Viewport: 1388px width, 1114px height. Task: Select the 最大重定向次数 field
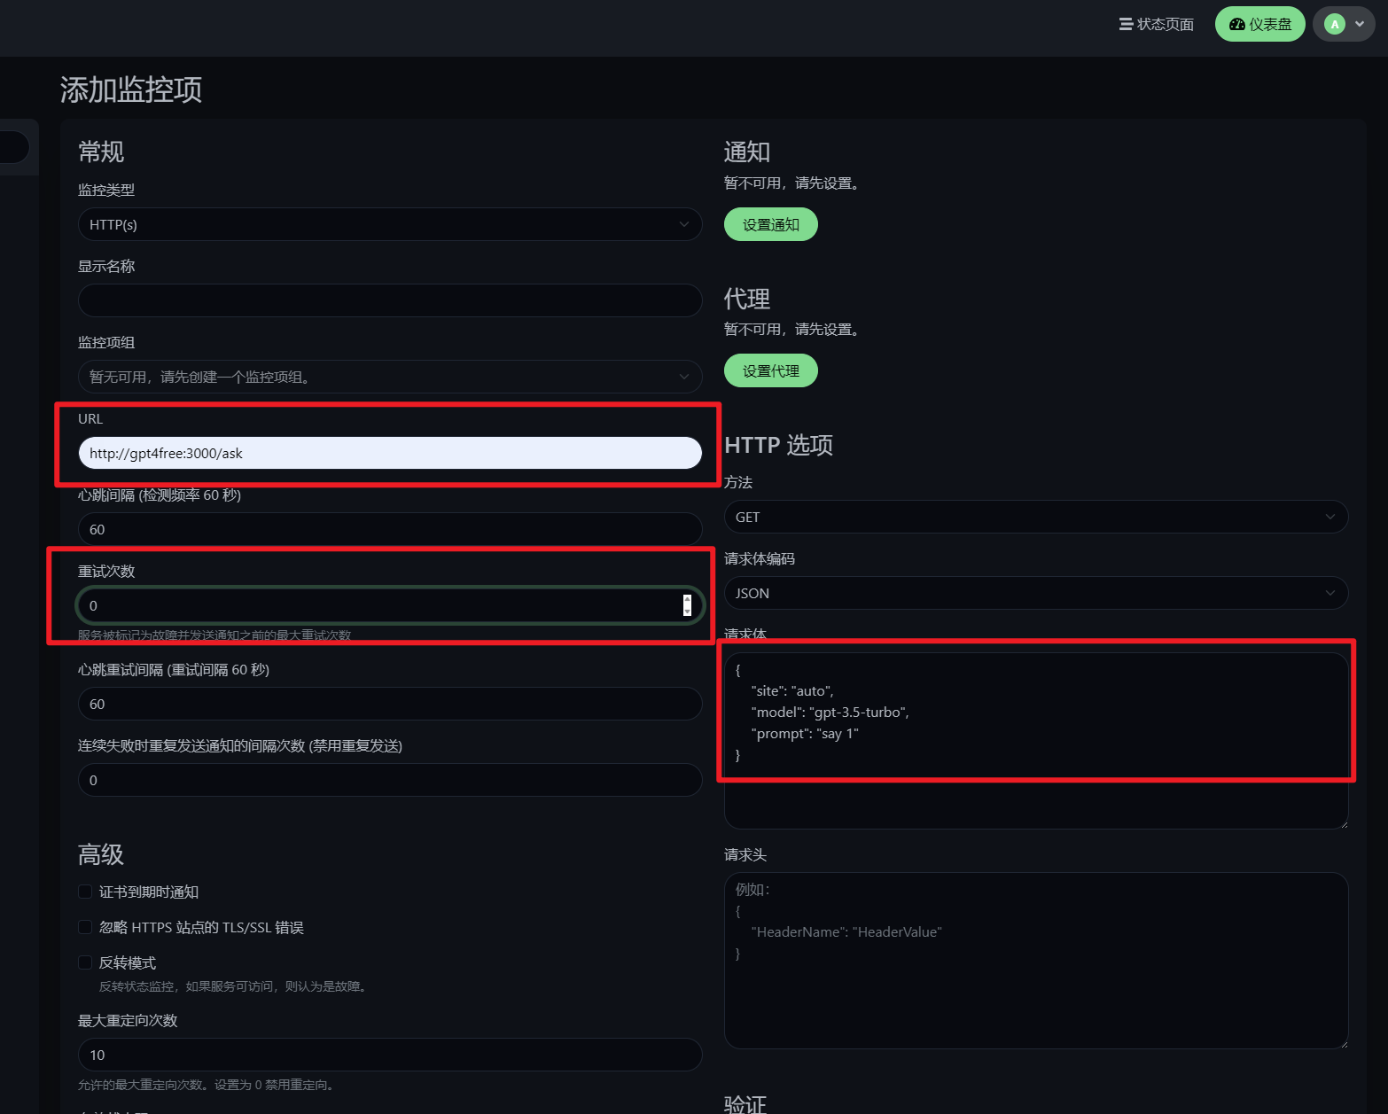pos(389,1055)
